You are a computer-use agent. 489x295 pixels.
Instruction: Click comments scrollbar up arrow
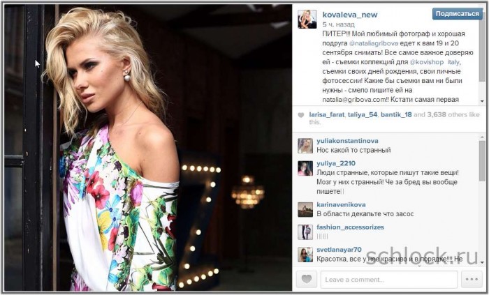tap(482, 137)
